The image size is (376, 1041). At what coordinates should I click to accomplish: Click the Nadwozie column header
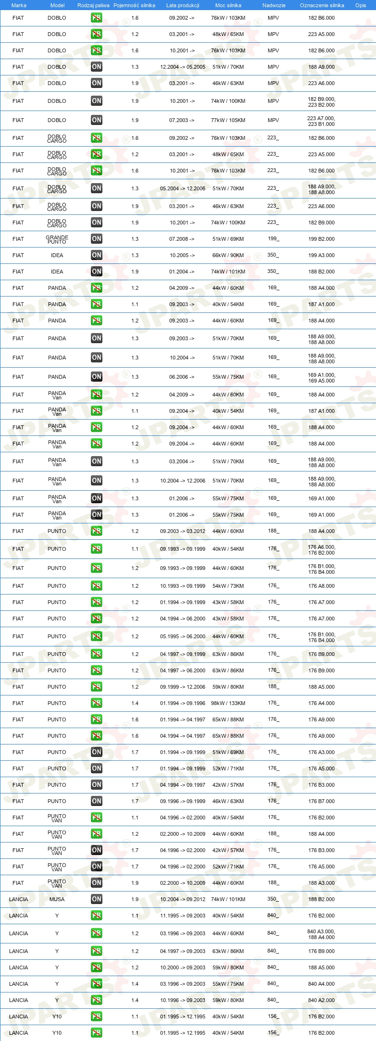click(274, 5)
